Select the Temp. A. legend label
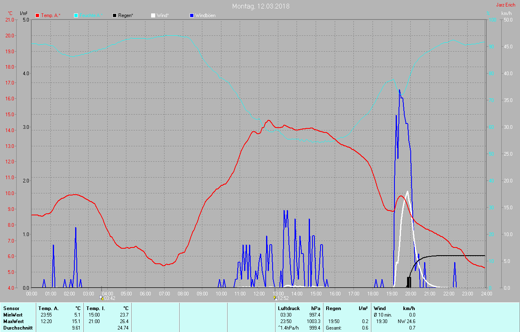 coord(51,15)
